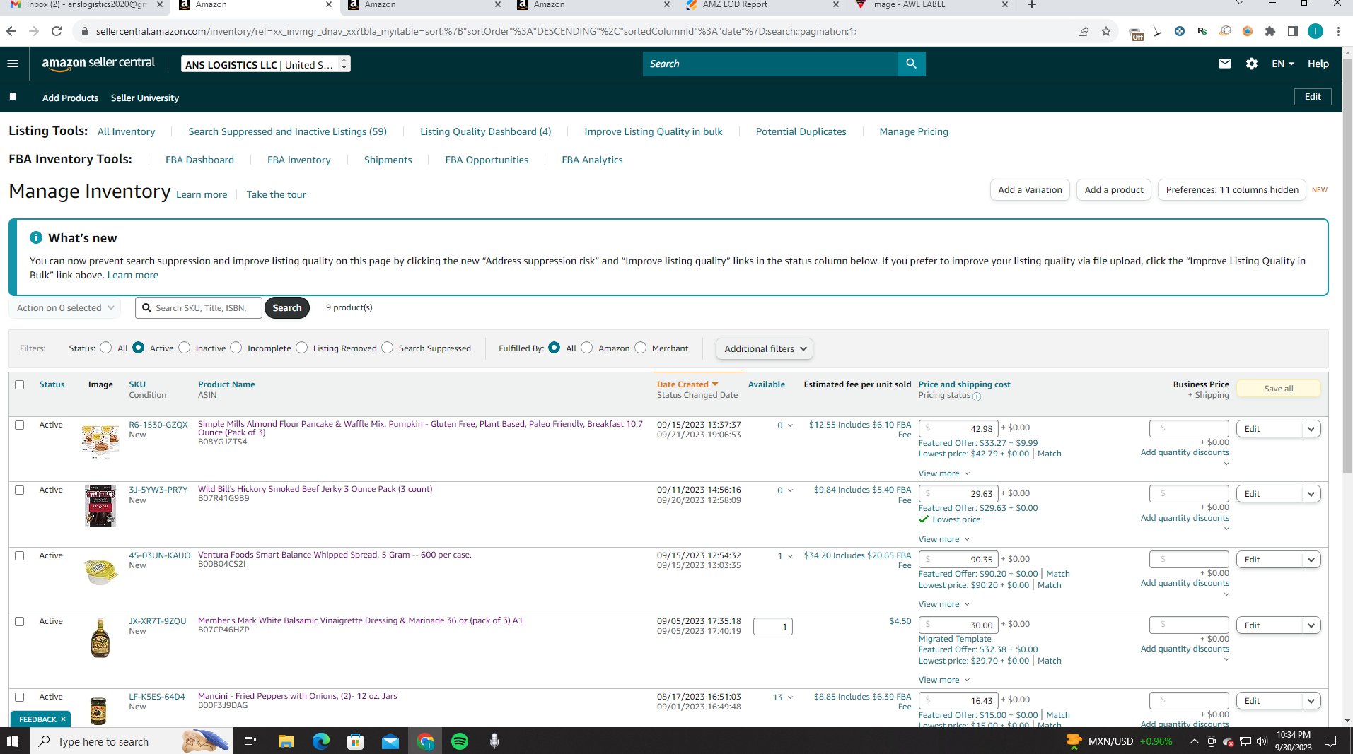Click the pricing status info icon

click(977, 396)
